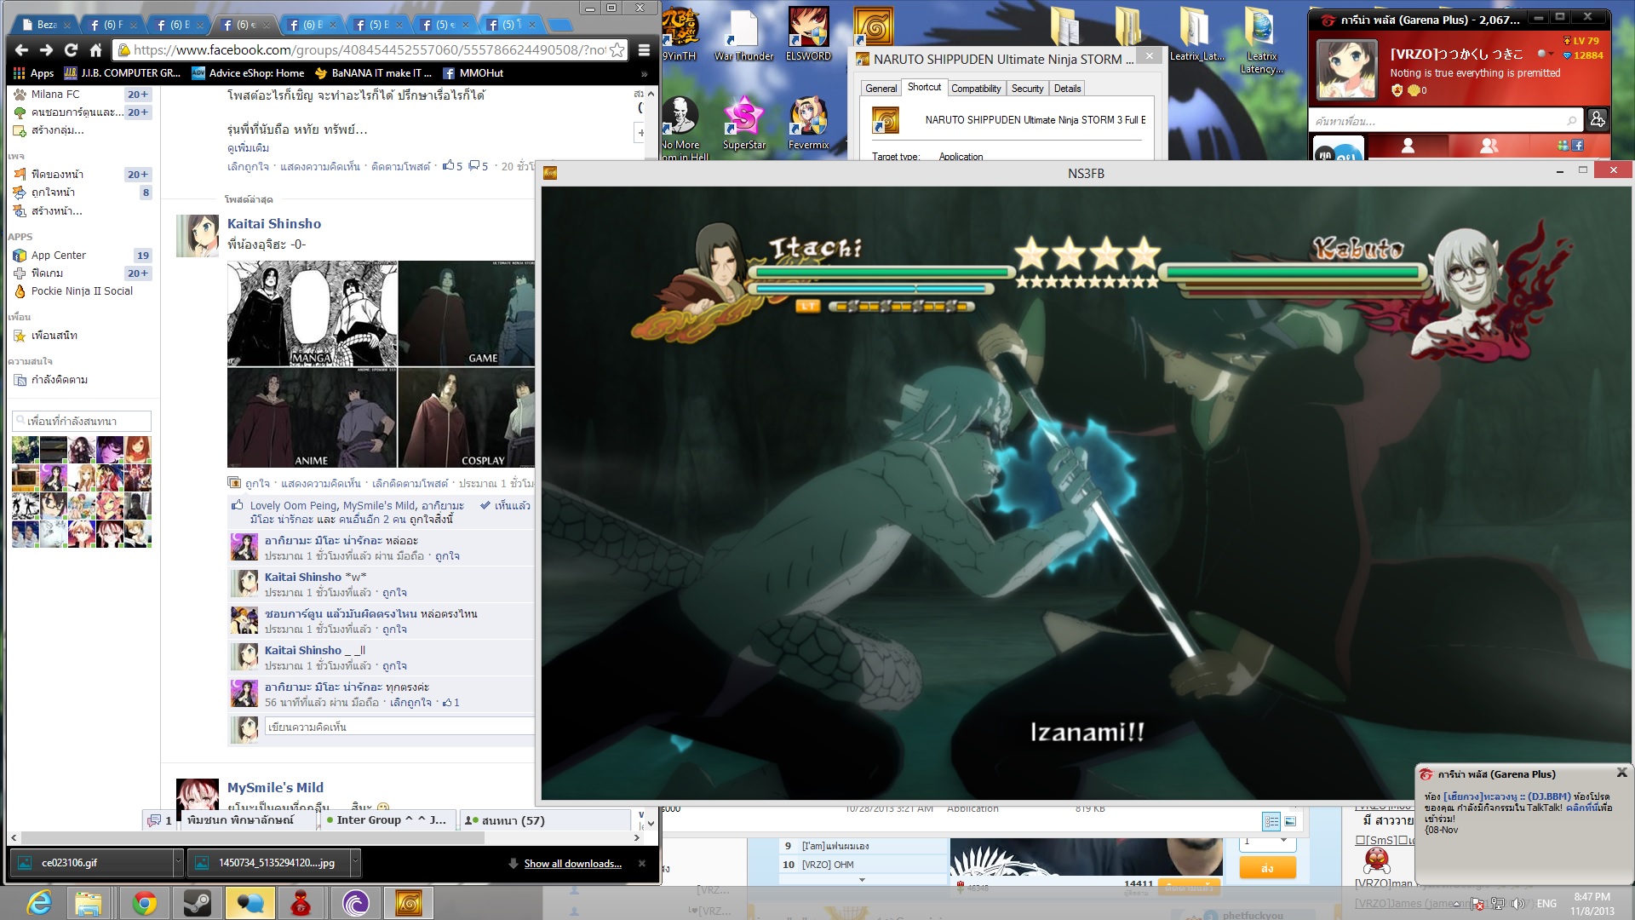Open Garena group contacts tab icon

pos(1489,147)
